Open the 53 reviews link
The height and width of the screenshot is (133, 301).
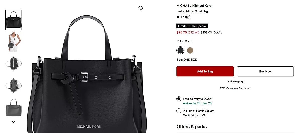(188, 17)
